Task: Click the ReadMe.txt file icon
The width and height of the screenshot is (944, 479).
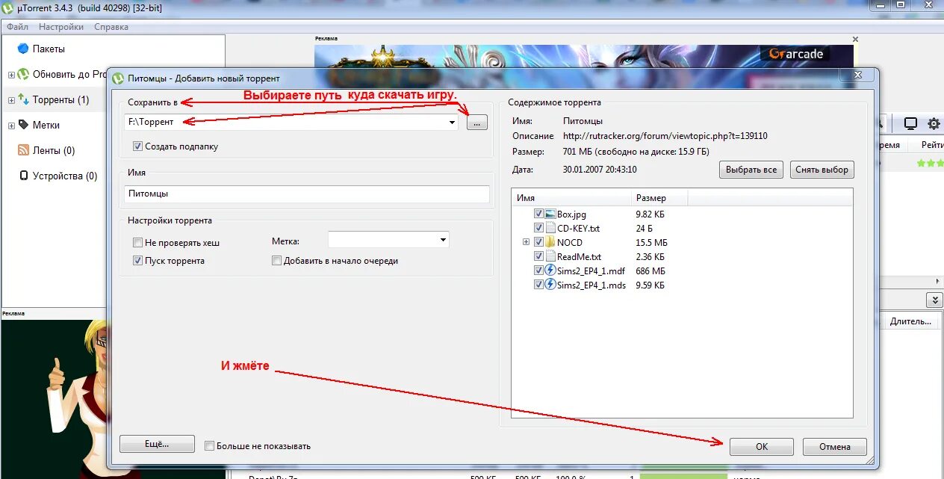Action: [x=550, y=256]
